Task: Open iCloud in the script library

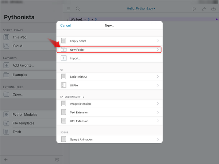Action: click(18, 46)
